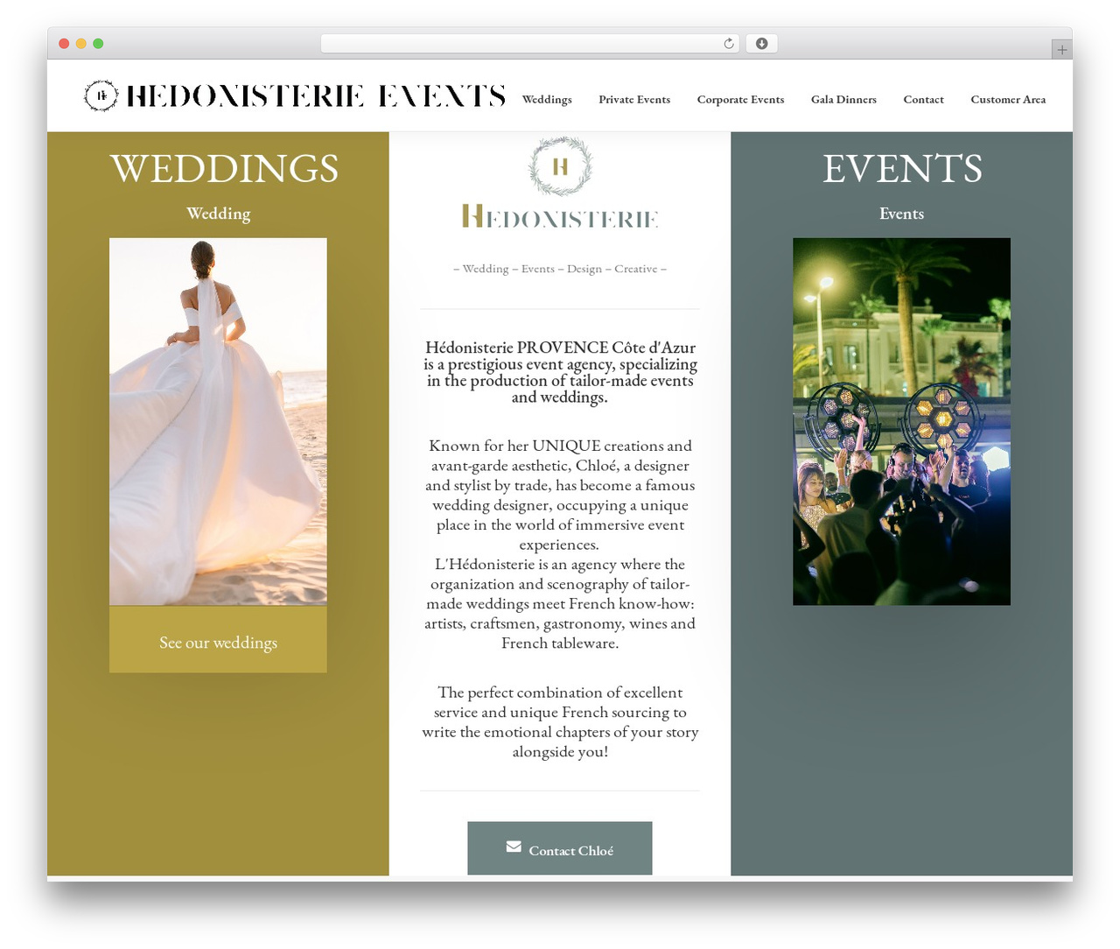Open the browser downloads button
Screen dimensions: 1120x949
761,44
